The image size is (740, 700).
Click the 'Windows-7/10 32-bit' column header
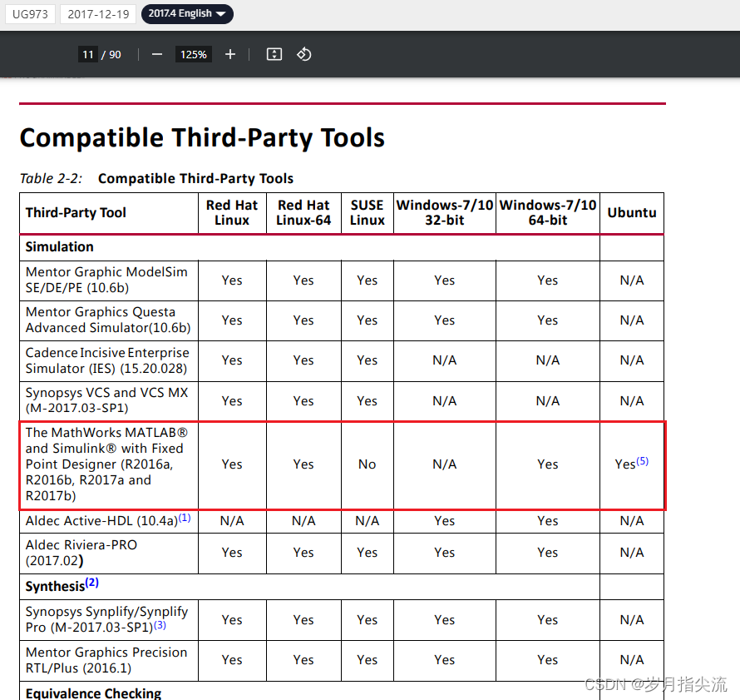click(x=445, y=212)
